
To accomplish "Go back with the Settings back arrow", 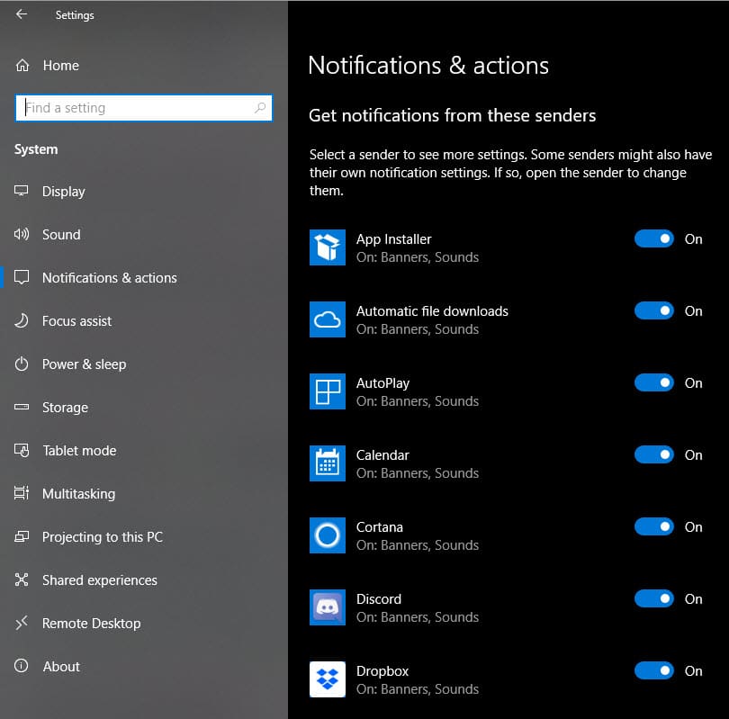I will click(x=22, y=14).
